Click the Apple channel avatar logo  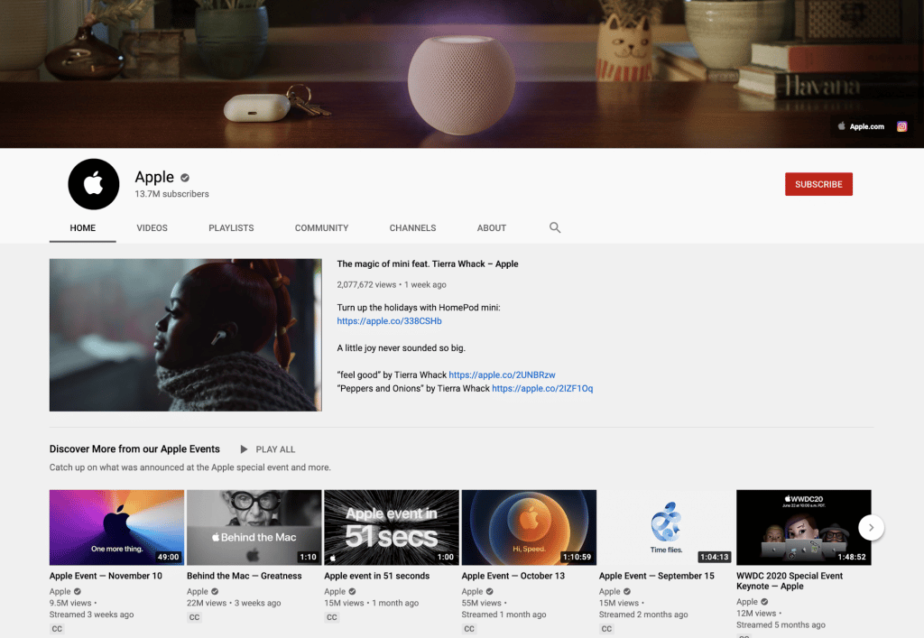click(x=94, y=184)
